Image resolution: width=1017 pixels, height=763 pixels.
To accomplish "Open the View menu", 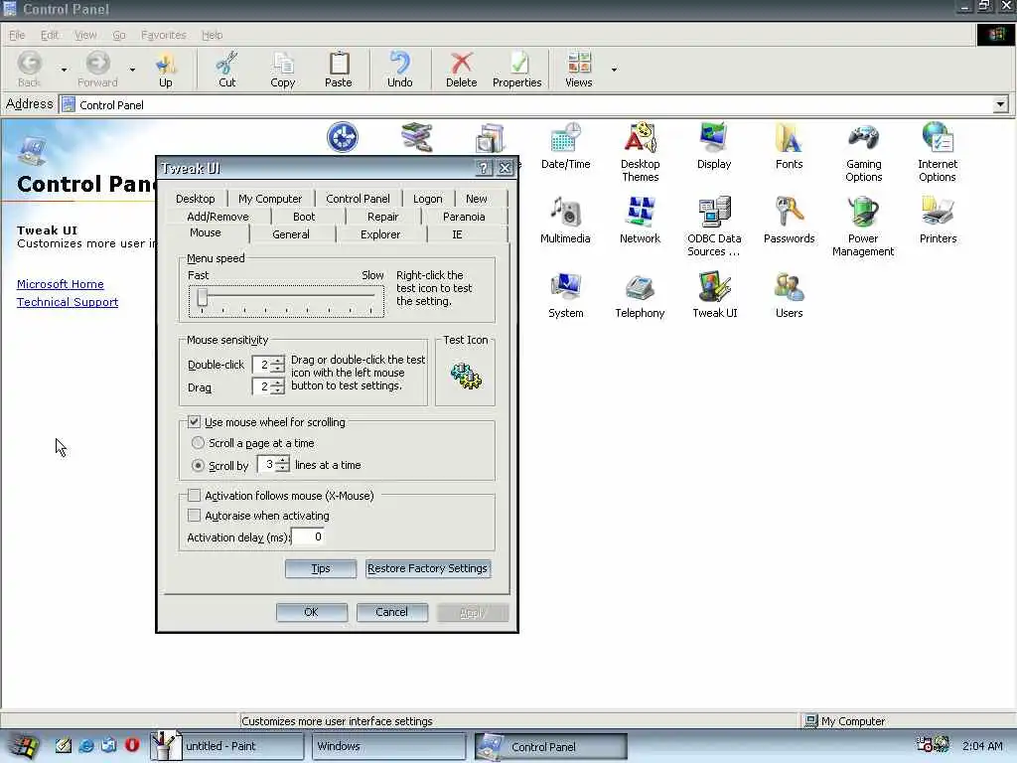I will tap(85, 35).
